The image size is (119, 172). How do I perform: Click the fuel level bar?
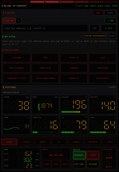[103, 132]
